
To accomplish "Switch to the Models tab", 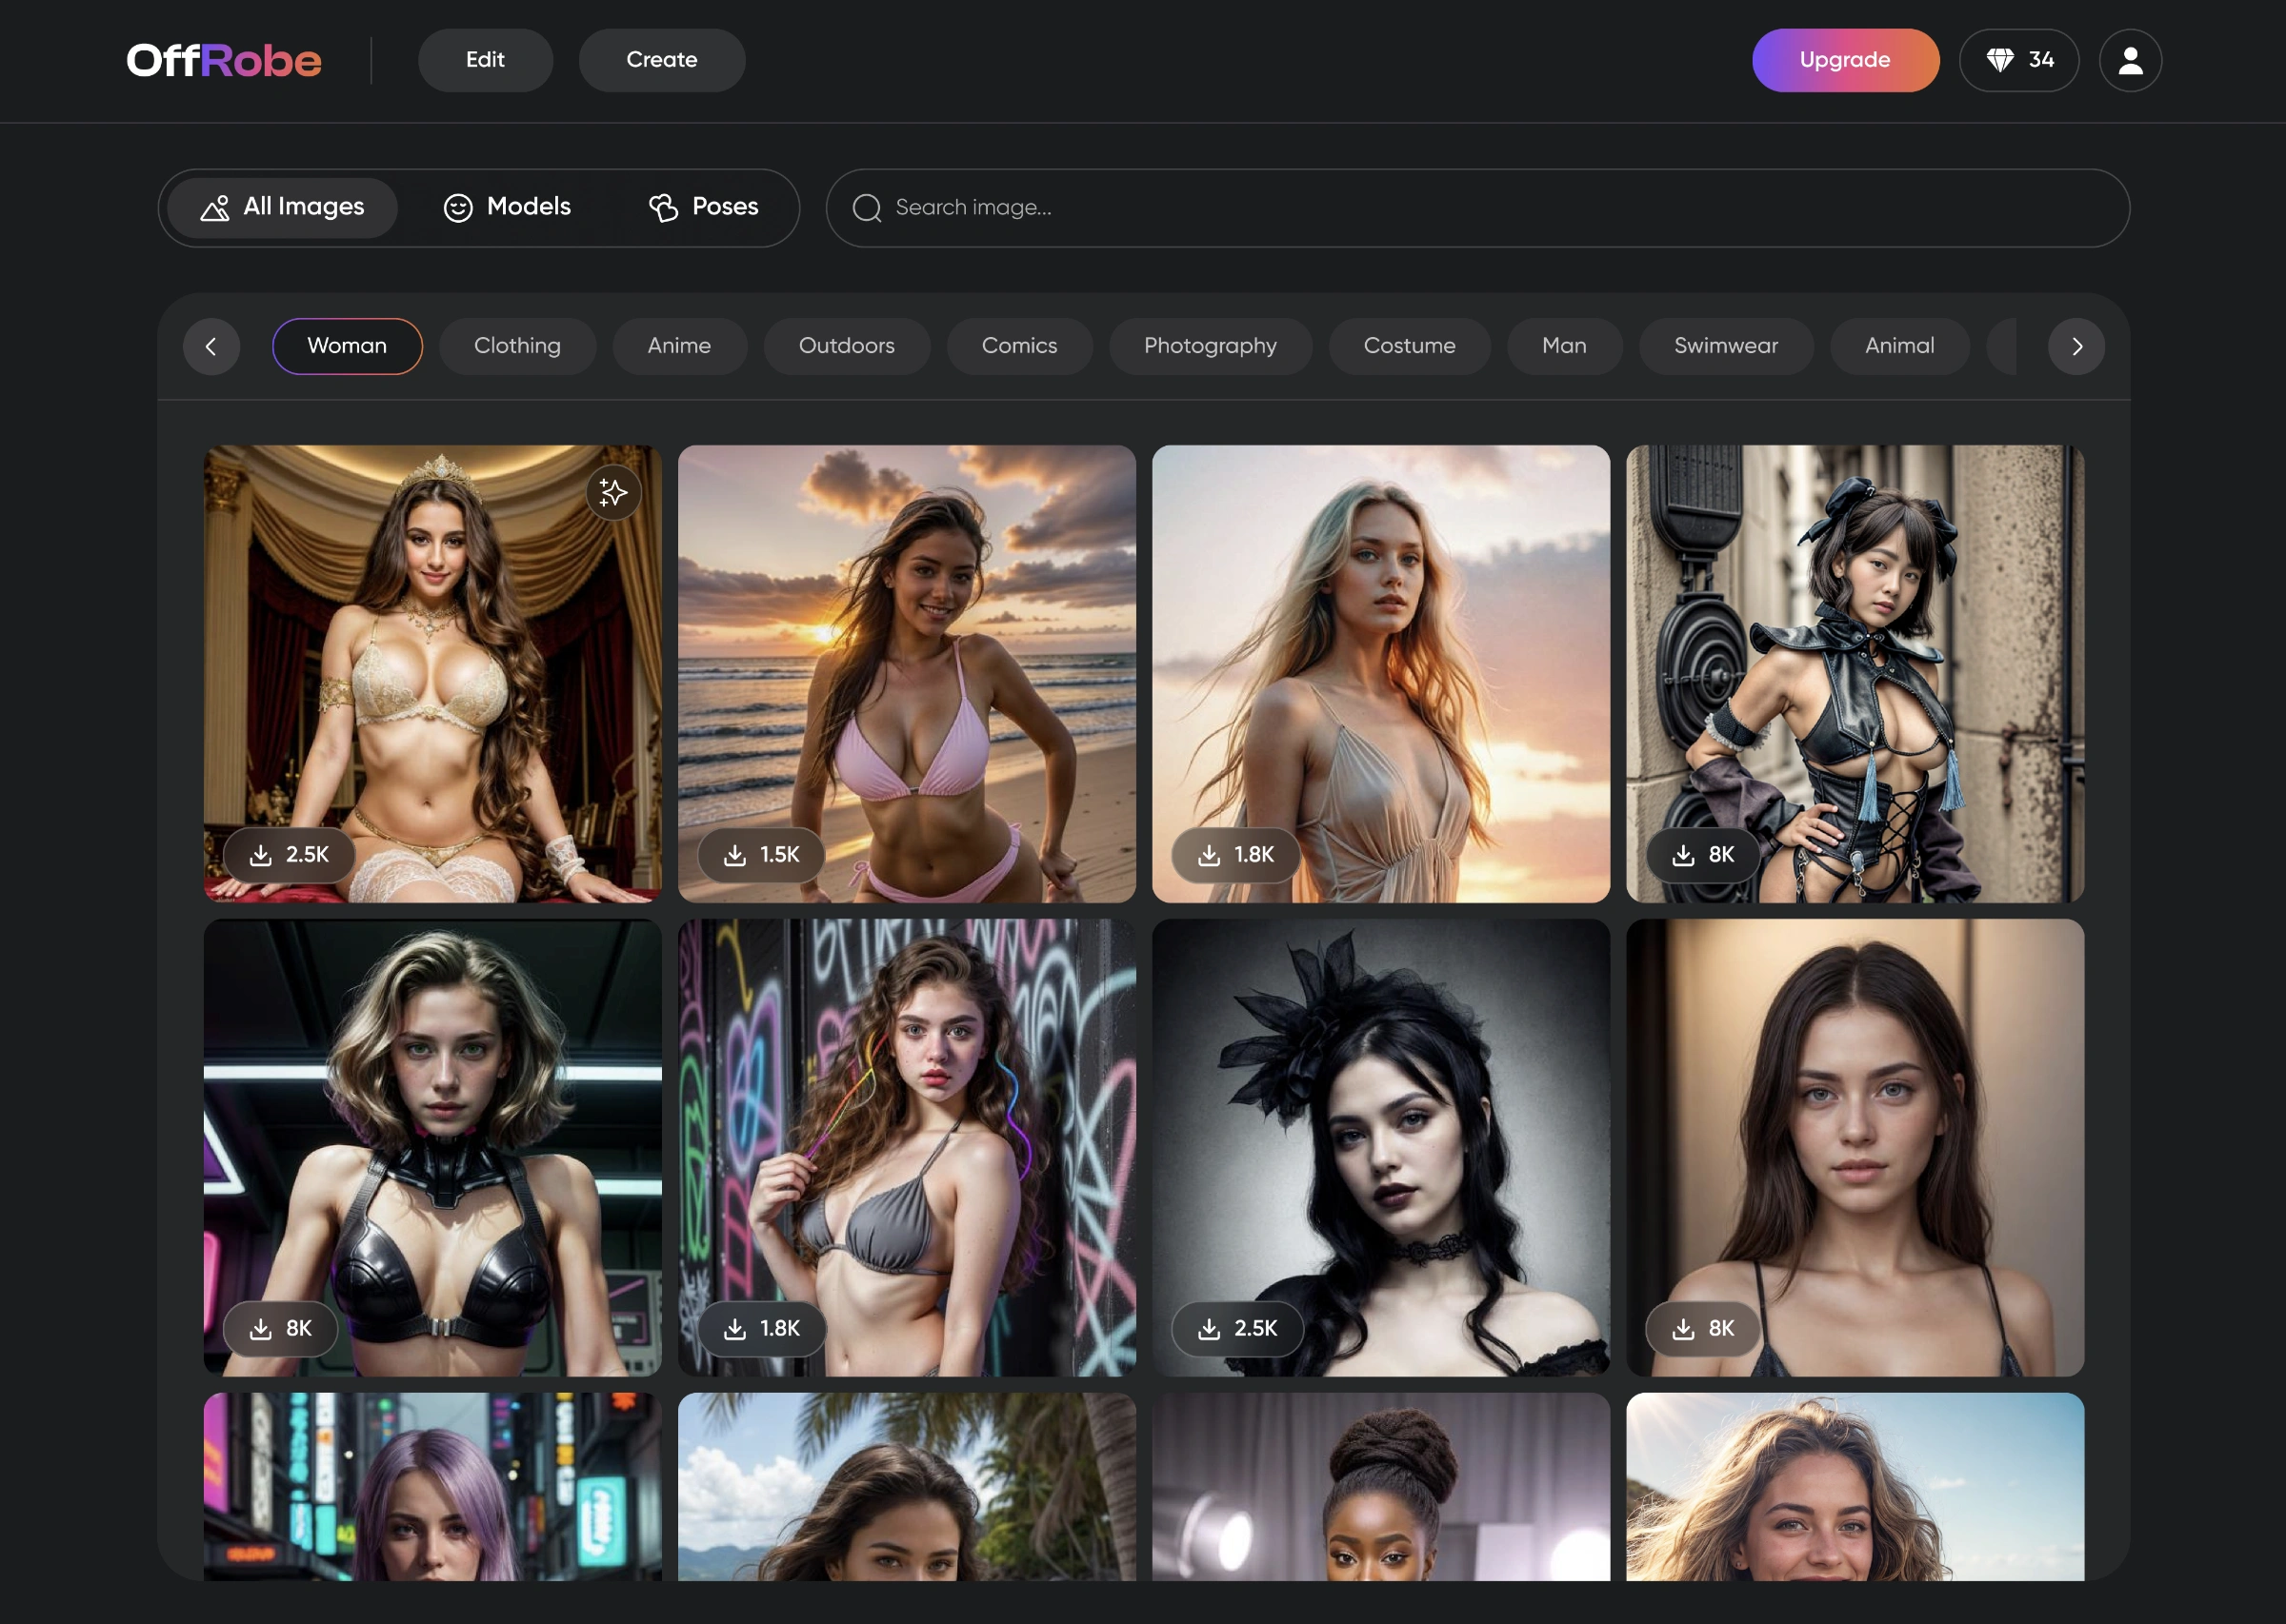I will (508, 207).
